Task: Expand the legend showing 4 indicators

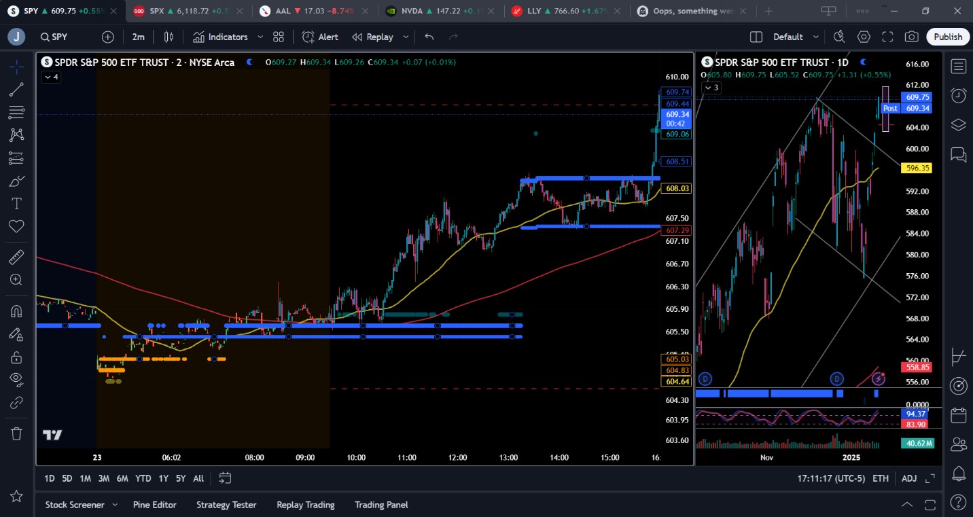Action: point(51,77)
